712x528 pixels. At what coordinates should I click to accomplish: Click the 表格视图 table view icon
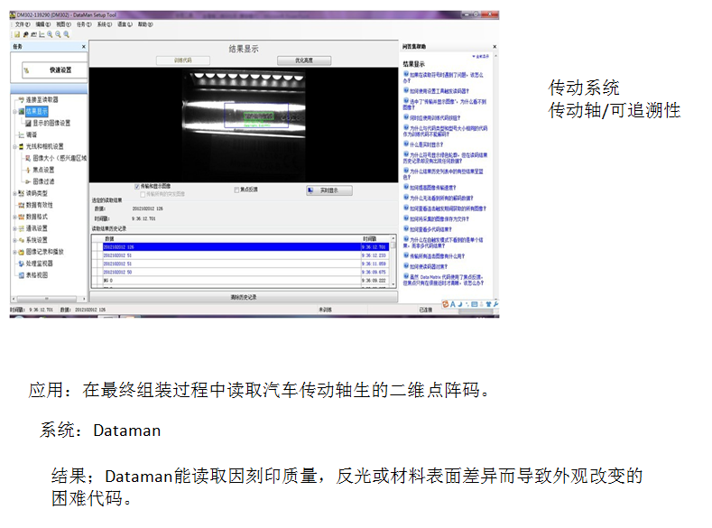click(x=21, y=275)
